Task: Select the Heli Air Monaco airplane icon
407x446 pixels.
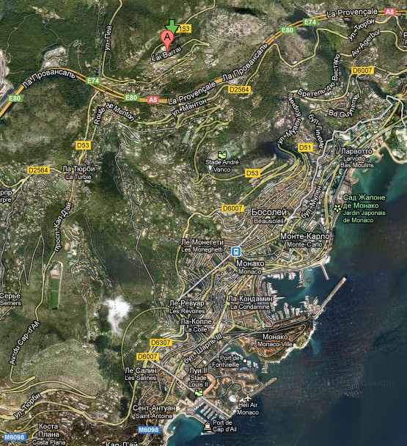Action: click(248, 397)
